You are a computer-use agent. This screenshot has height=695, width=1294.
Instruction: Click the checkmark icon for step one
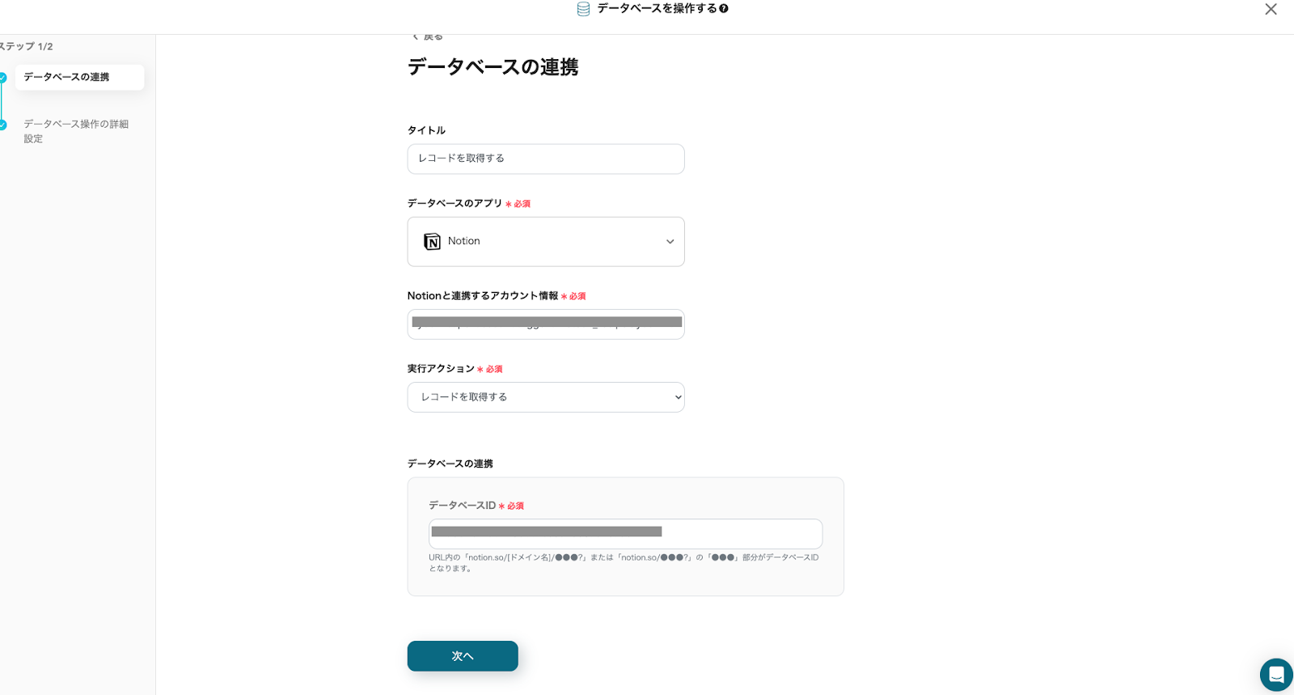2,78
